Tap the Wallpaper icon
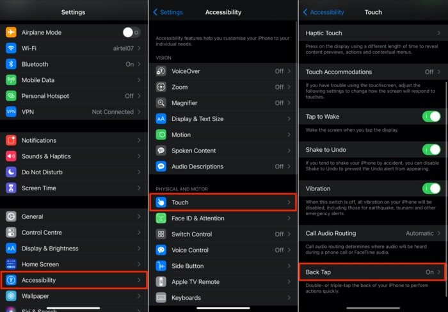Image resolution: width=448 pixels, height=312 pixels. [11, 296]
